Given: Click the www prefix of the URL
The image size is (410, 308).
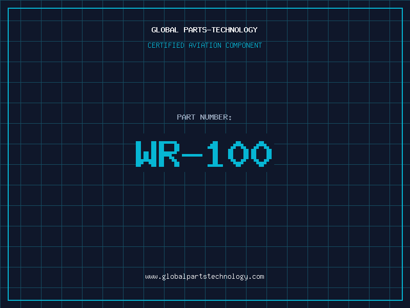Looking at the screenshot, I should click(151, 277).
